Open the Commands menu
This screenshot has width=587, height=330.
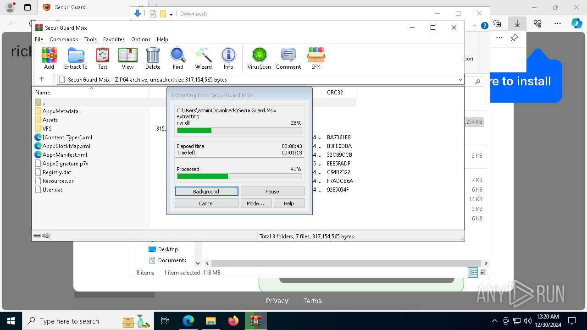pyautogui.click(x=64, y=39)
